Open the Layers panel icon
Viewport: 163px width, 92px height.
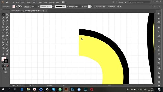(159, 14)
